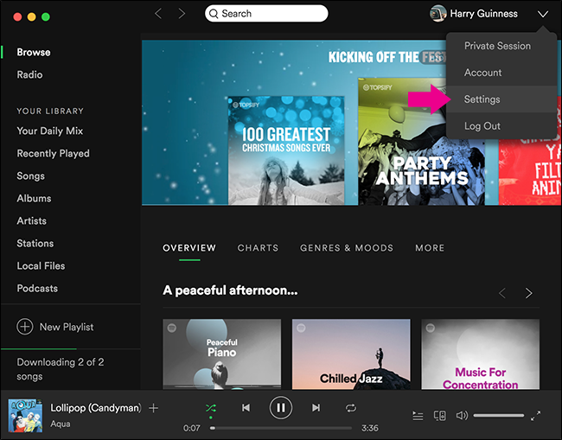Viewport: 562px width, 440px height.
Task: Open the connect to a device icon
Action: click(x=440, y=416)
